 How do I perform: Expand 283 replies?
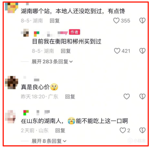click(52, 61)
